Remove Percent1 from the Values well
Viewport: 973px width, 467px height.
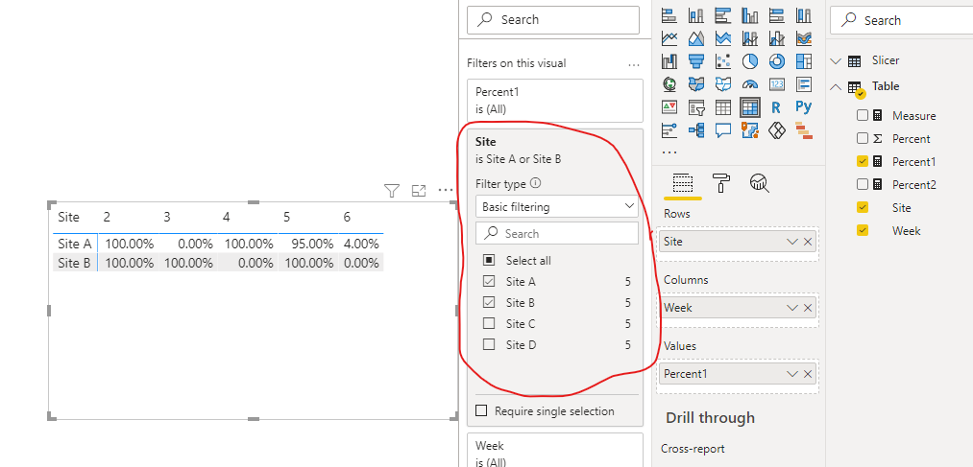pyautogui.click(x=808, y=374)
